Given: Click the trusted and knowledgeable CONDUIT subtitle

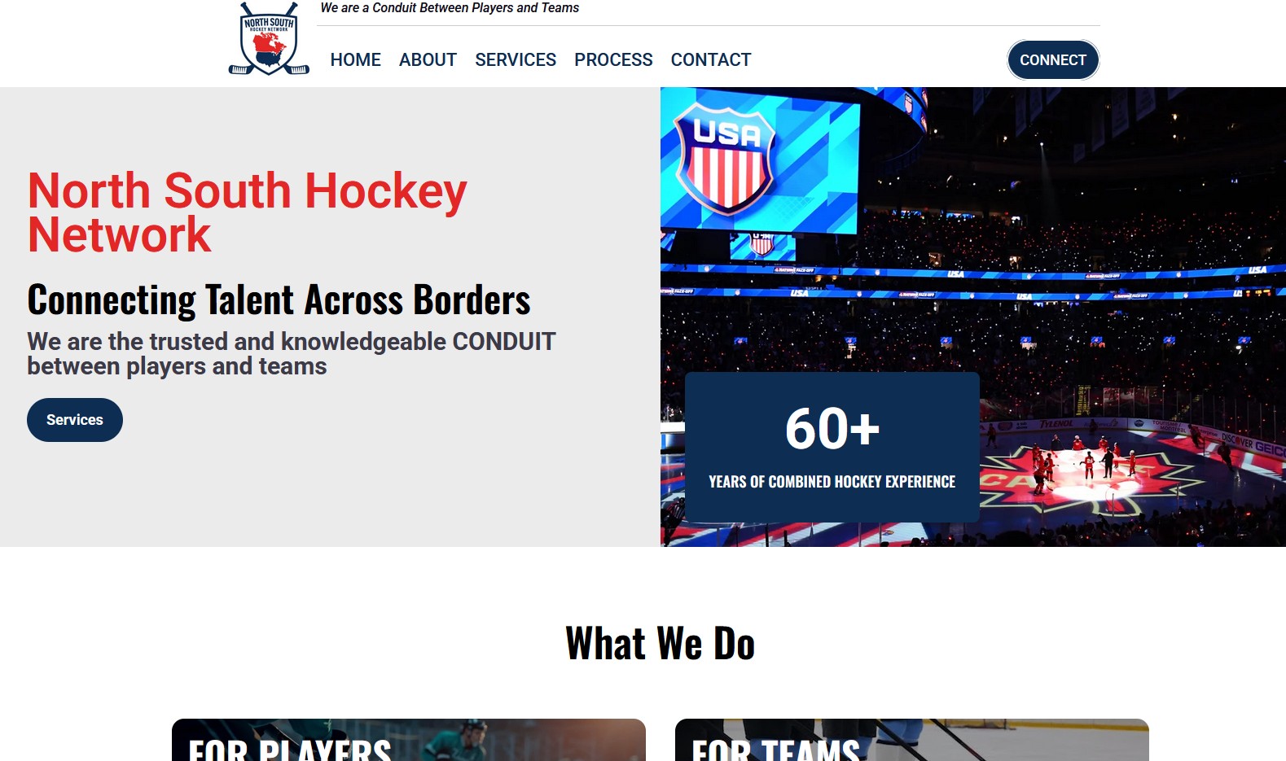Looking at the screenshot, I should (x=291, y=354).
